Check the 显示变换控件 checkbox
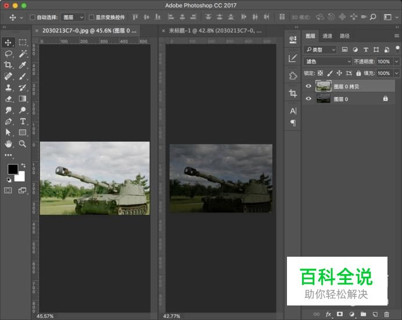Screen dimensions: 402x320 pyautogui.click(x=91, y=17)
